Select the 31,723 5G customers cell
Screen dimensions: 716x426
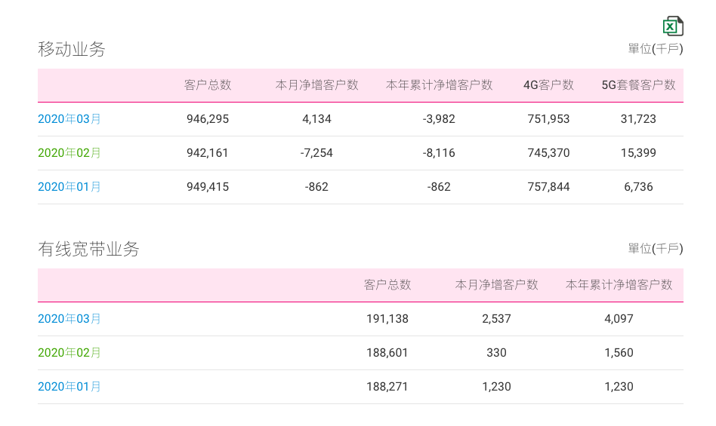[x=638, y=119]
